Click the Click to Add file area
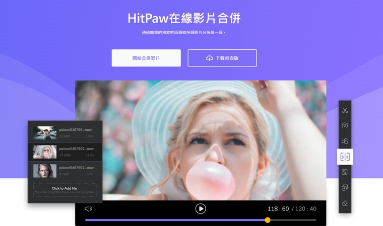383x226 pixels. [65, 190]
